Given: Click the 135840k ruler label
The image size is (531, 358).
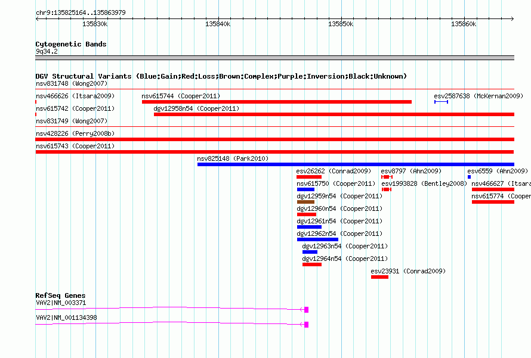Looking at the screenshot, I should pyautogui.click(x=218, y=24).
